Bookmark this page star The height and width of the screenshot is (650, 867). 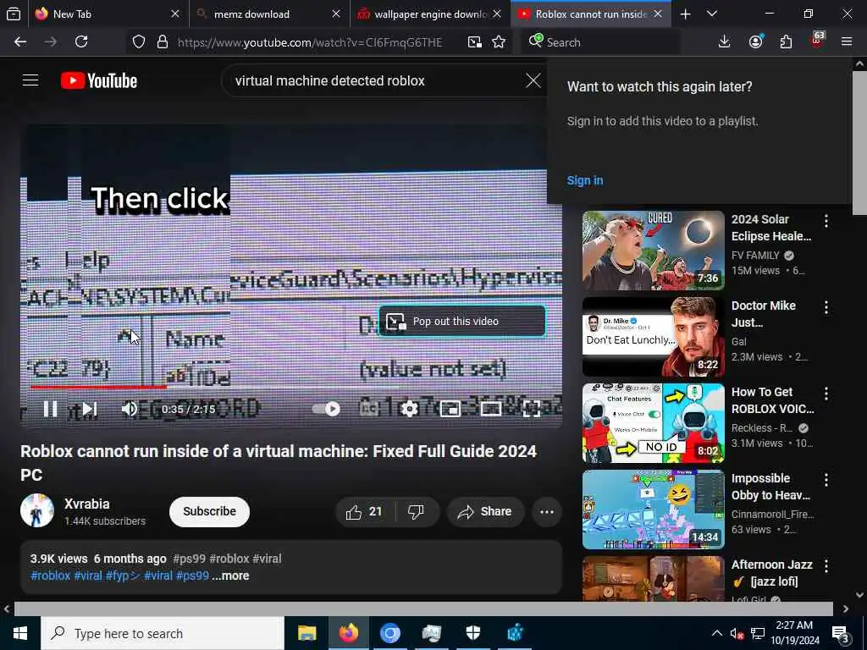click(499, 42)
